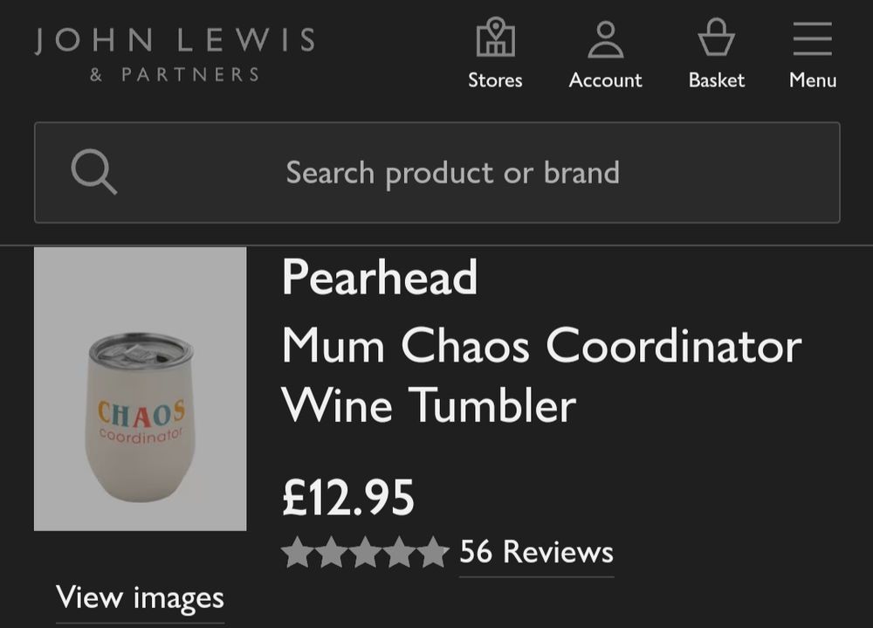The width and height of the screenshot is (873, 628).
Task: Open the Pearhead brand link
Action: click(x=380, y=278)
